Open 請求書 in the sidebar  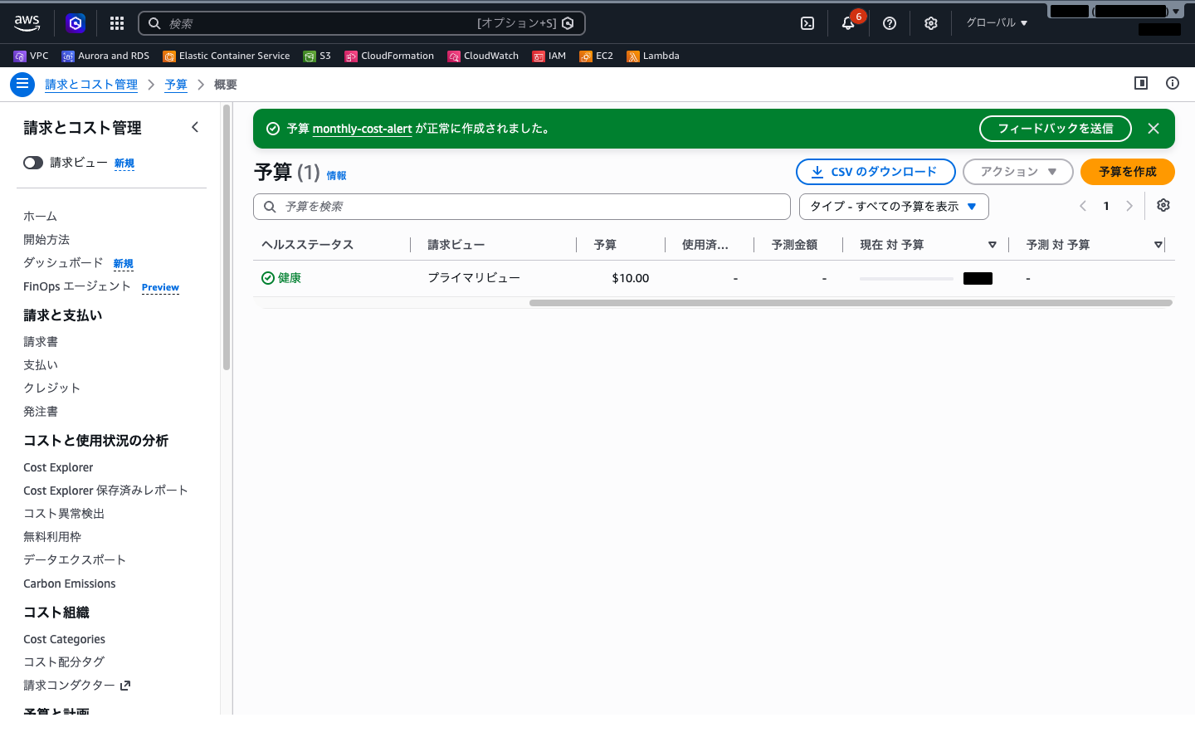41,342
